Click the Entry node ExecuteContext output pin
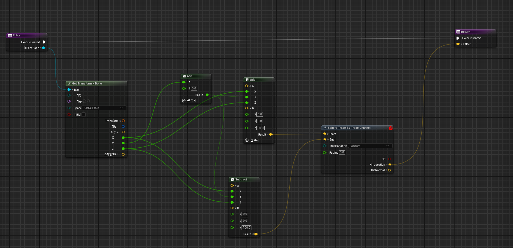The image size is (513, 248). click(44, 42)
